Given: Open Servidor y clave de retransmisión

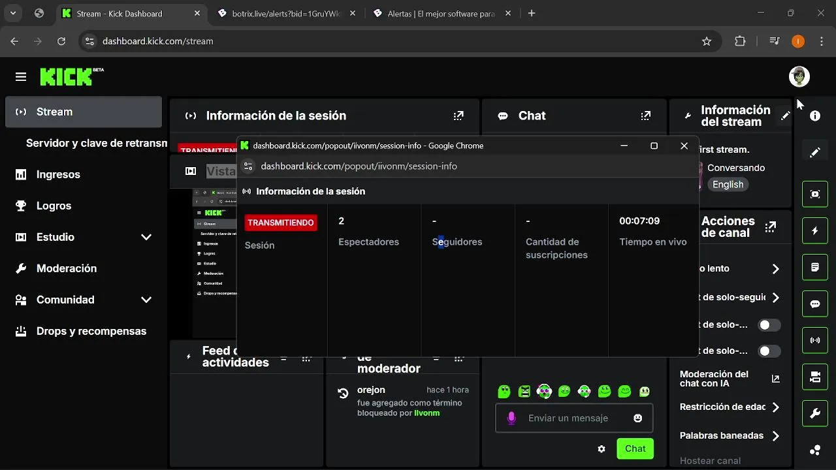Looking at the screenshot, I should tap(96, 143).
